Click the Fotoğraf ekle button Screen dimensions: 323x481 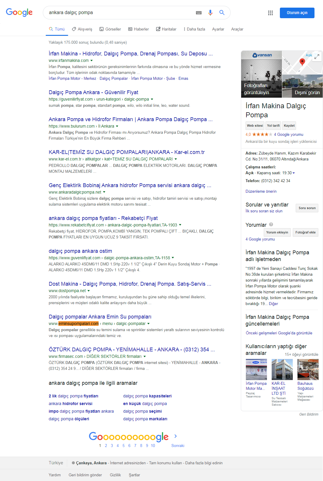tap(305, 232)
